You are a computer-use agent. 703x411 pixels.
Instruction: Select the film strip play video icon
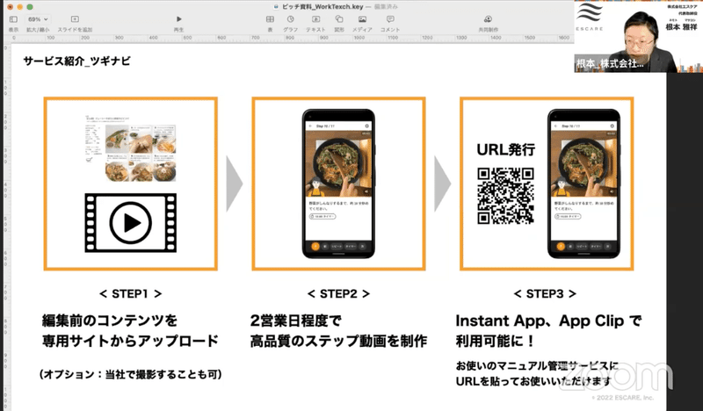click(x=130, y=223)
